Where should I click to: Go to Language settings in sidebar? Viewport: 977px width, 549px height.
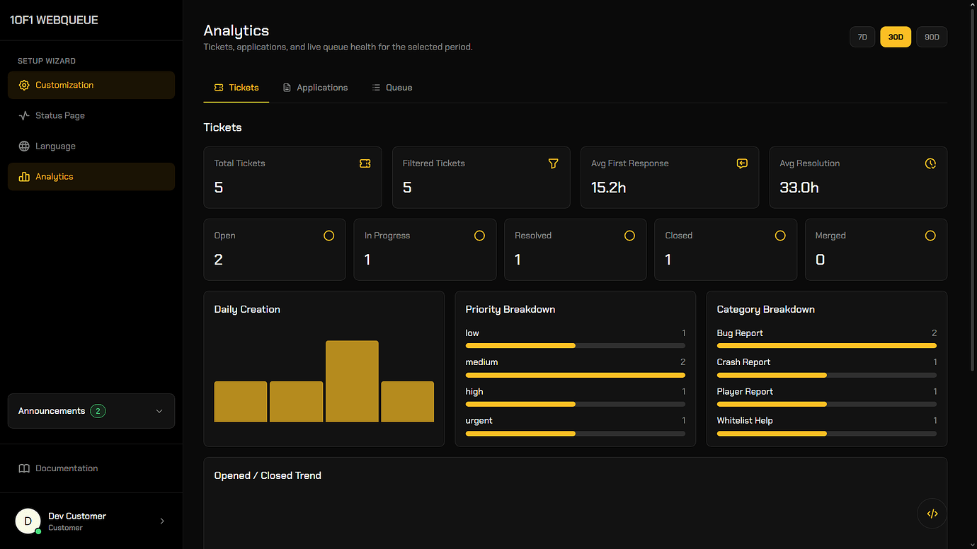(91, 146)
